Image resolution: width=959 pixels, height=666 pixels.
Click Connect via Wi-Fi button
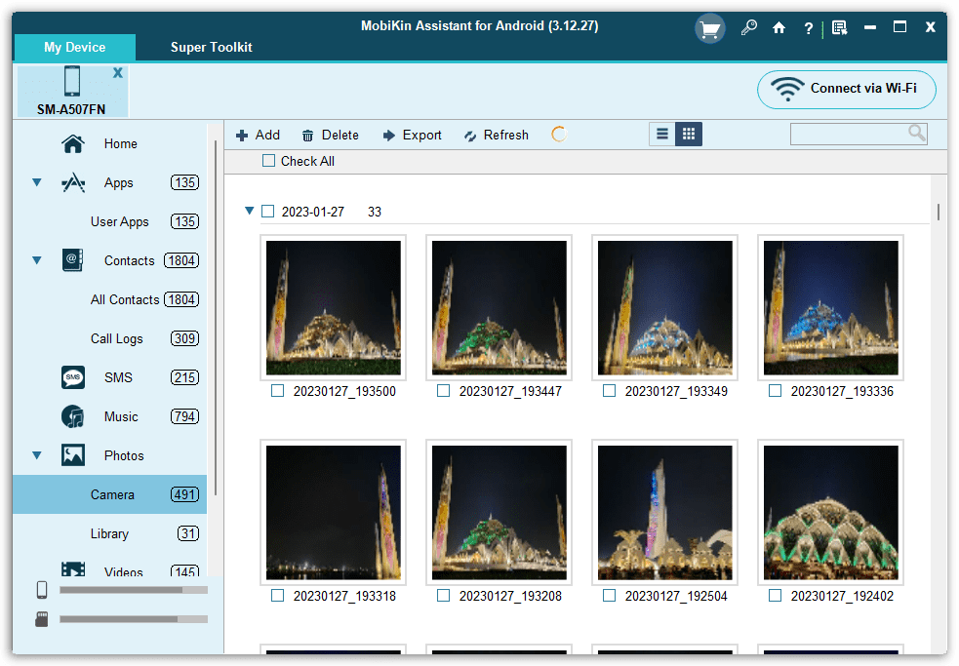847,90
